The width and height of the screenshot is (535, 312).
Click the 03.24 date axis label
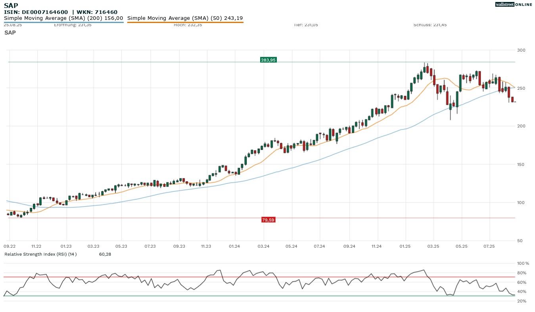point(263,247)
